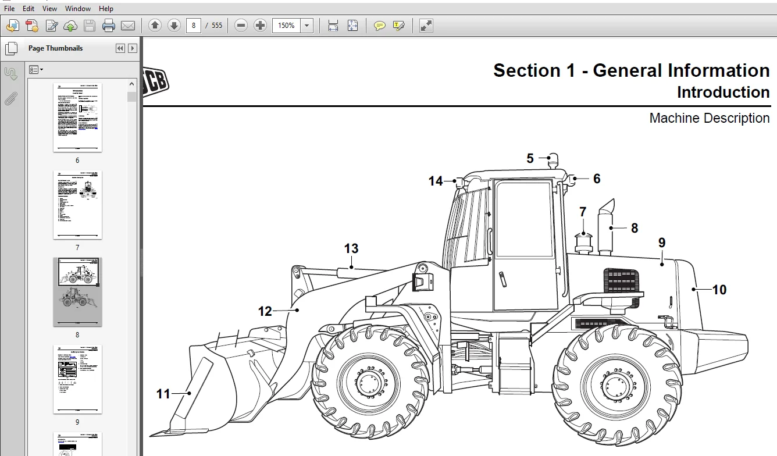The height and width of the screenshot is (456, 777).
Task: Click the fit width scrolling icon
Action: 333,26
